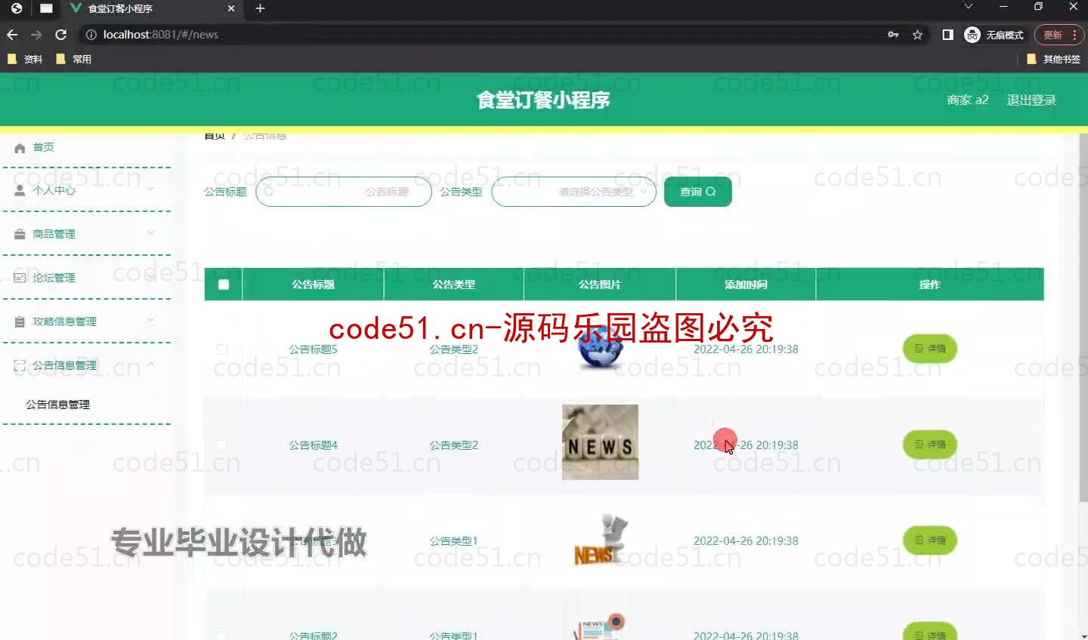Click the 商品管理 briefcase icon
This screenshot has height=640, width=1088.
(20, 235)
